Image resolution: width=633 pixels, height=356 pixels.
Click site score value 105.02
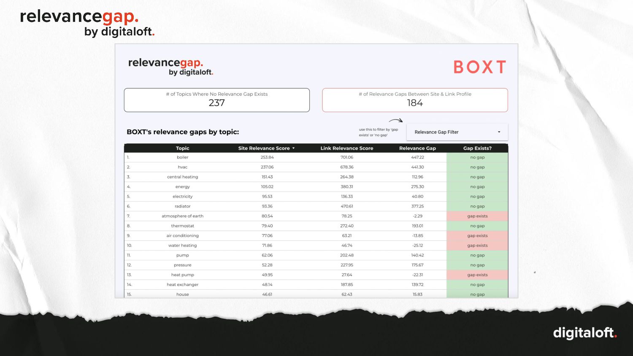267,187
